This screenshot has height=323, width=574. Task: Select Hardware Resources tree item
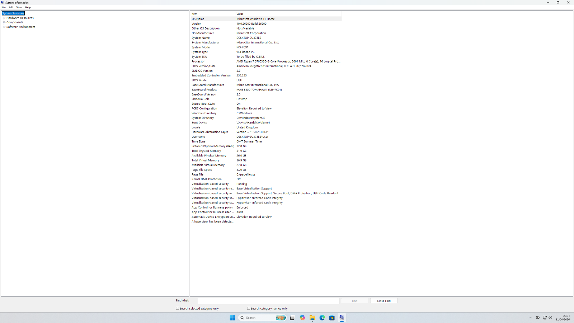[20, 18]
